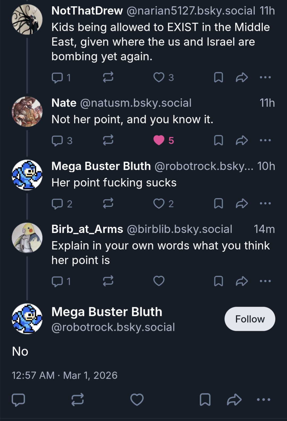
Task: Bookmark the "Her point fucking sucks" post
Action: (x=218, y=204)
